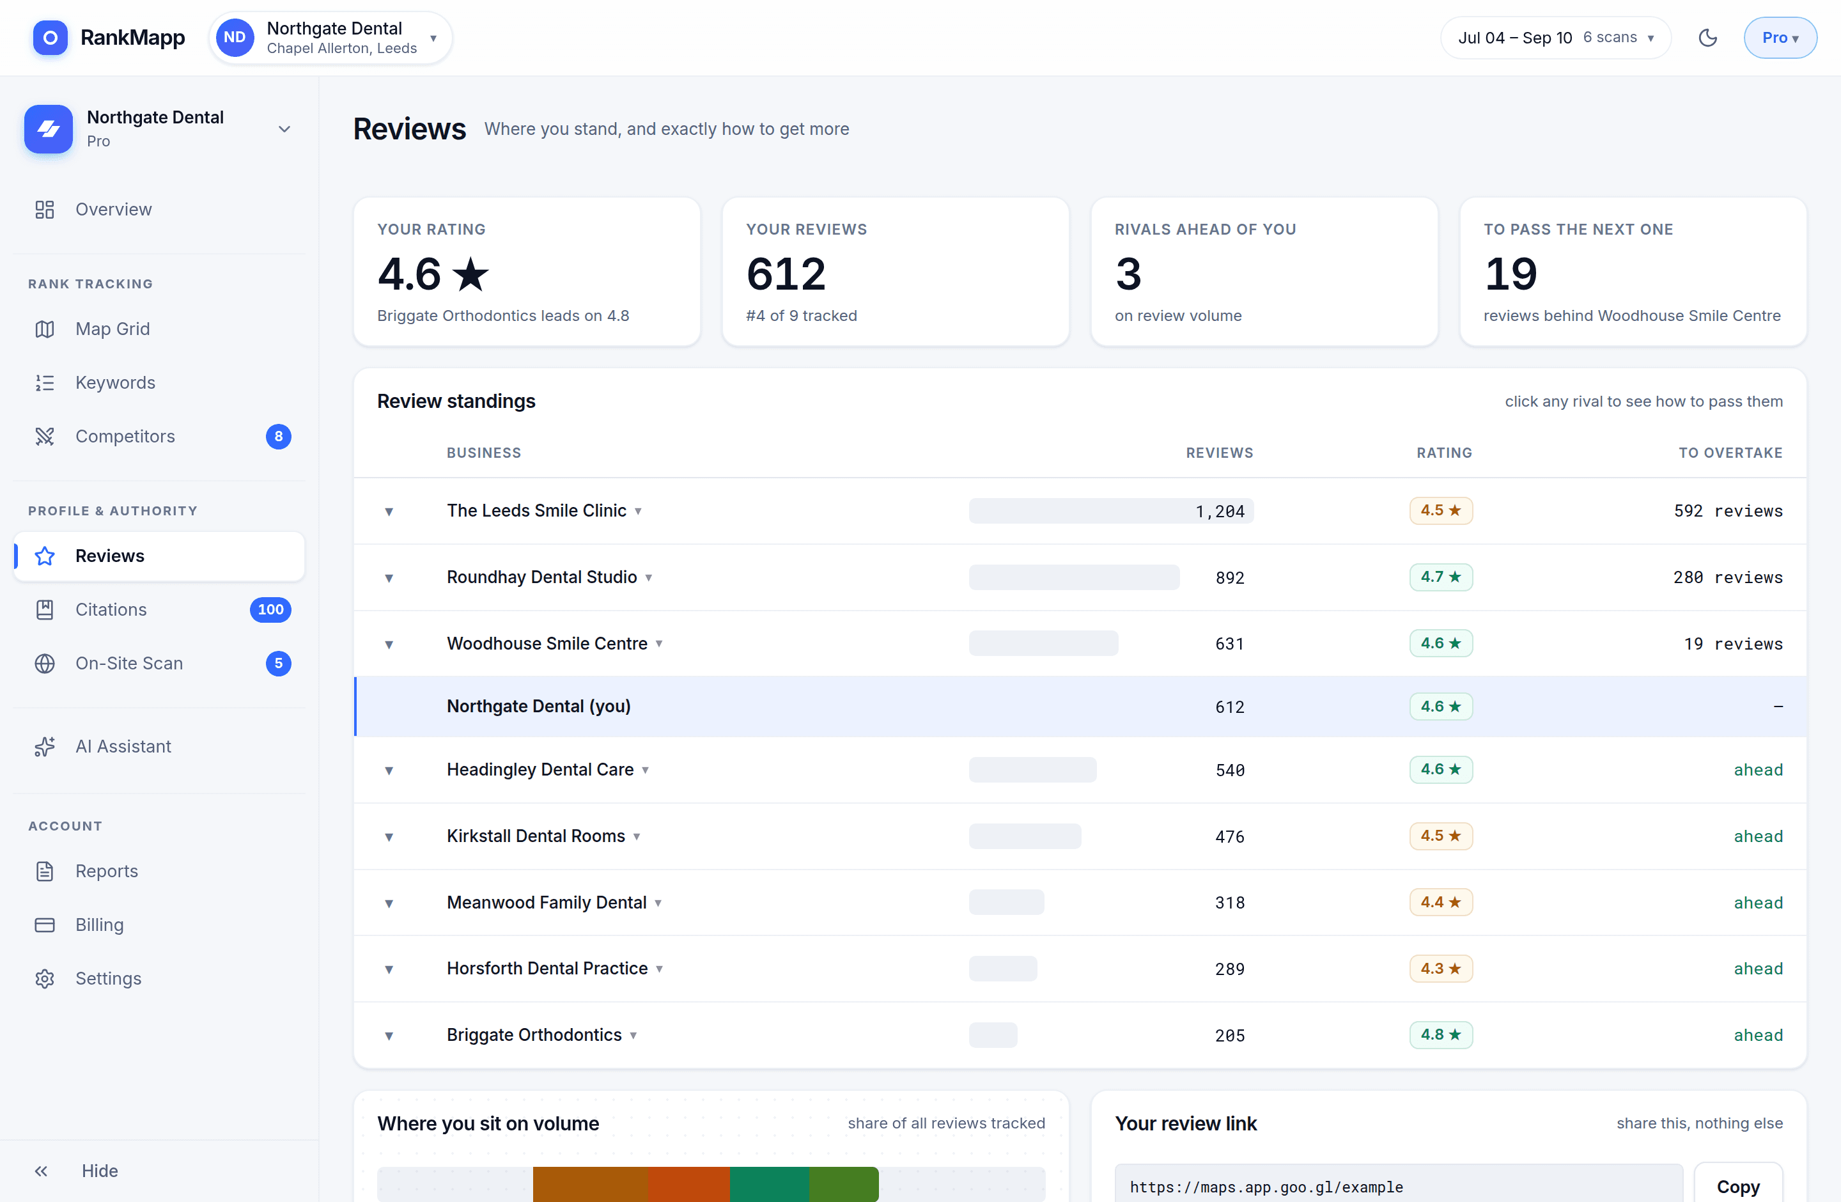Expand the Meanwood Family Dental row
This screenshot has width=1841, height=1202.
[x=389, y=903]
